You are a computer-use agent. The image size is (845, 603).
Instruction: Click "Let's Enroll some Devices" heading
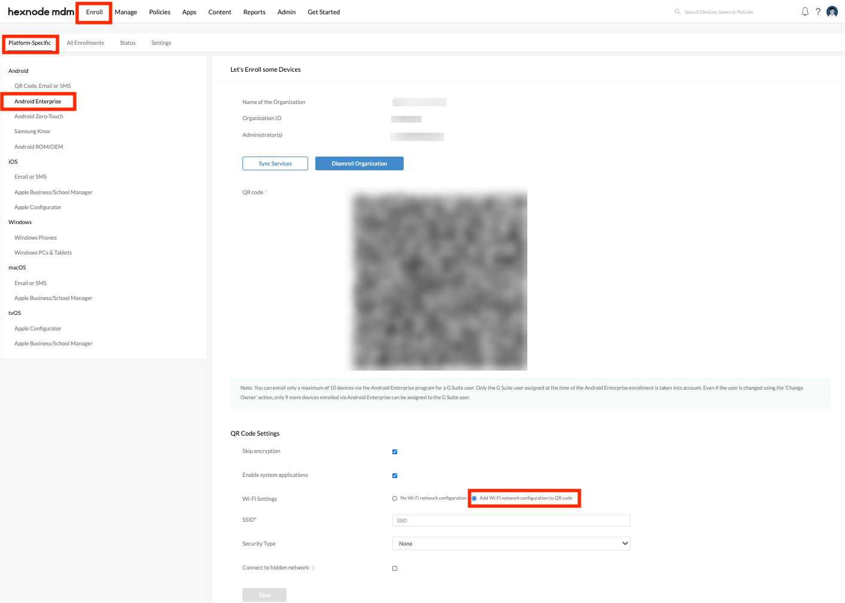coord(266,70)
